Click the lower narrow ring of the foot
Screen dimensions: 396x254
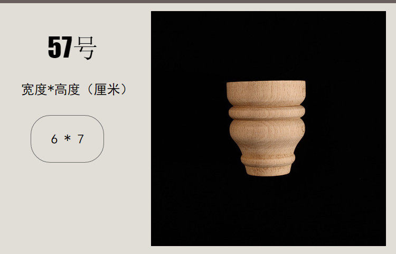click(x=268, y=159)
